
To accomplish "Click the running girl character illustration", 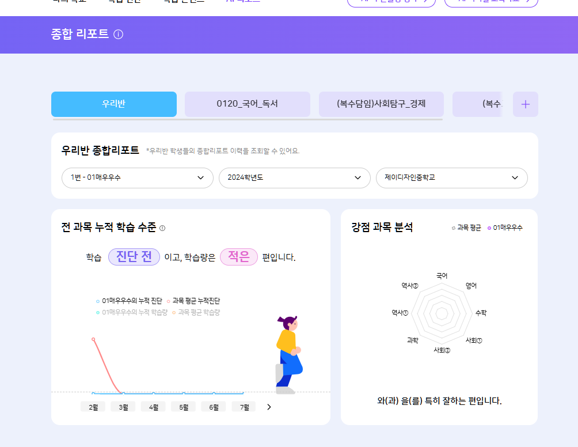I will (x=288, y=354).
